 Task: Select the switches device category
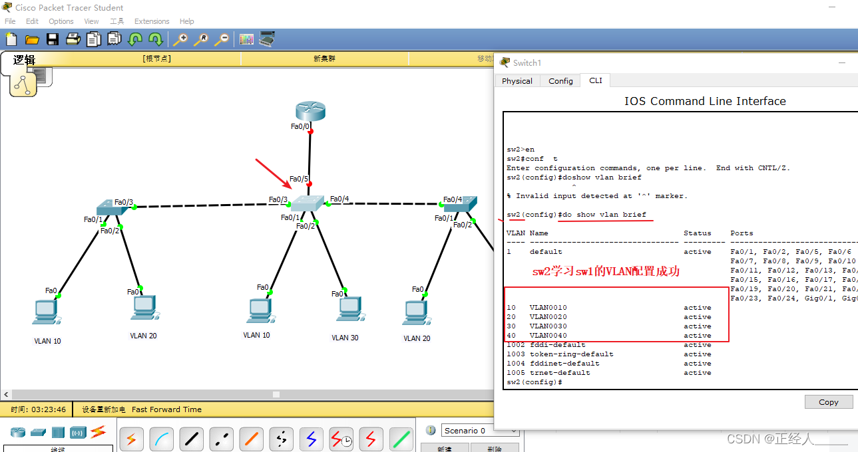point(39,432)
